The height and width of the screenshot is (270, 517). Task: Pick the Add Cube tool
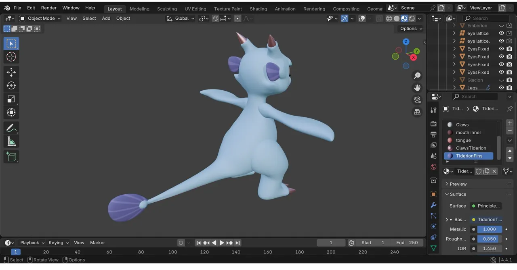[11, 156]
